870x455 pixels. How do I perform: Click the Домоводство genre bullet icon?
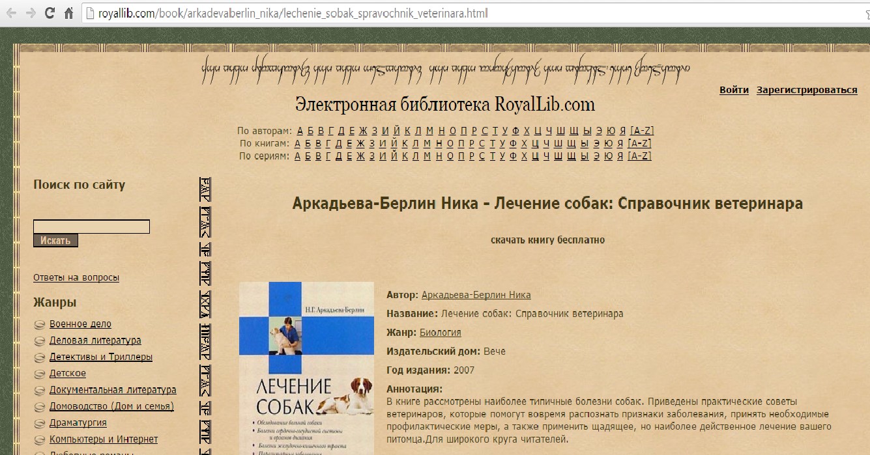[39, 407]
